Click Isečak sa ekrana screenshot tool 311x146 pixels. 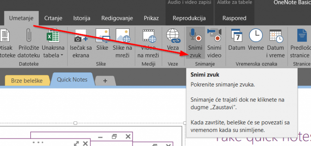click(81, 43)
